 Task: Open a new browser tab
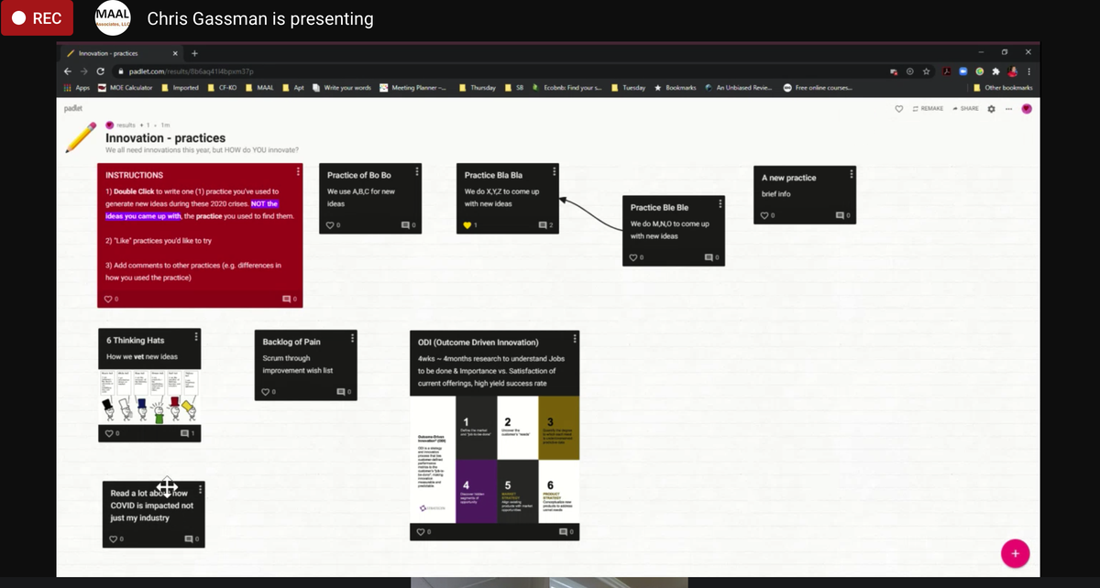(194, 53)
